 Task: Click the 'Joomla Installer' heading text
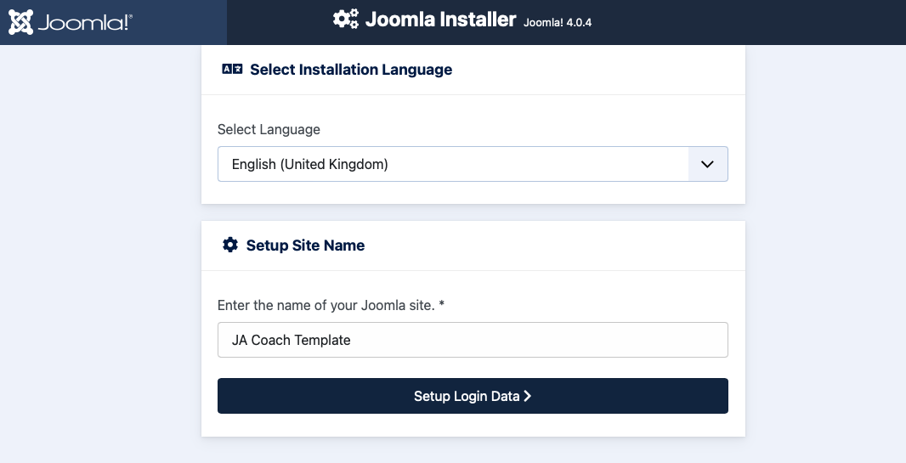coord(441,19)
